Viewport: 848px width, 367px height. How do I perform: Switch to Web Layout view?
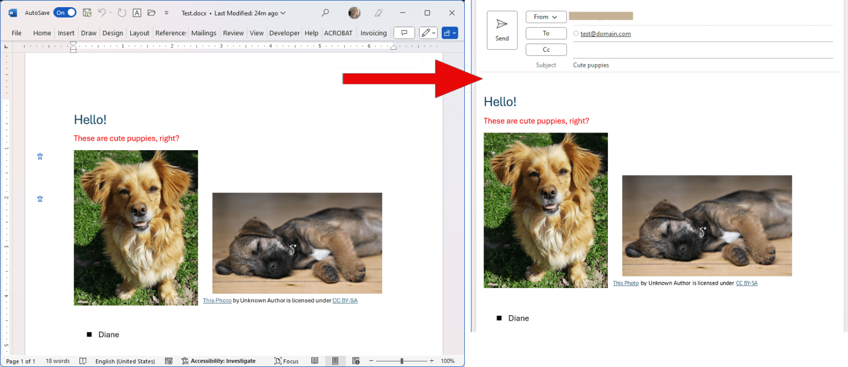pyautogui.click(x=357, y=360)
